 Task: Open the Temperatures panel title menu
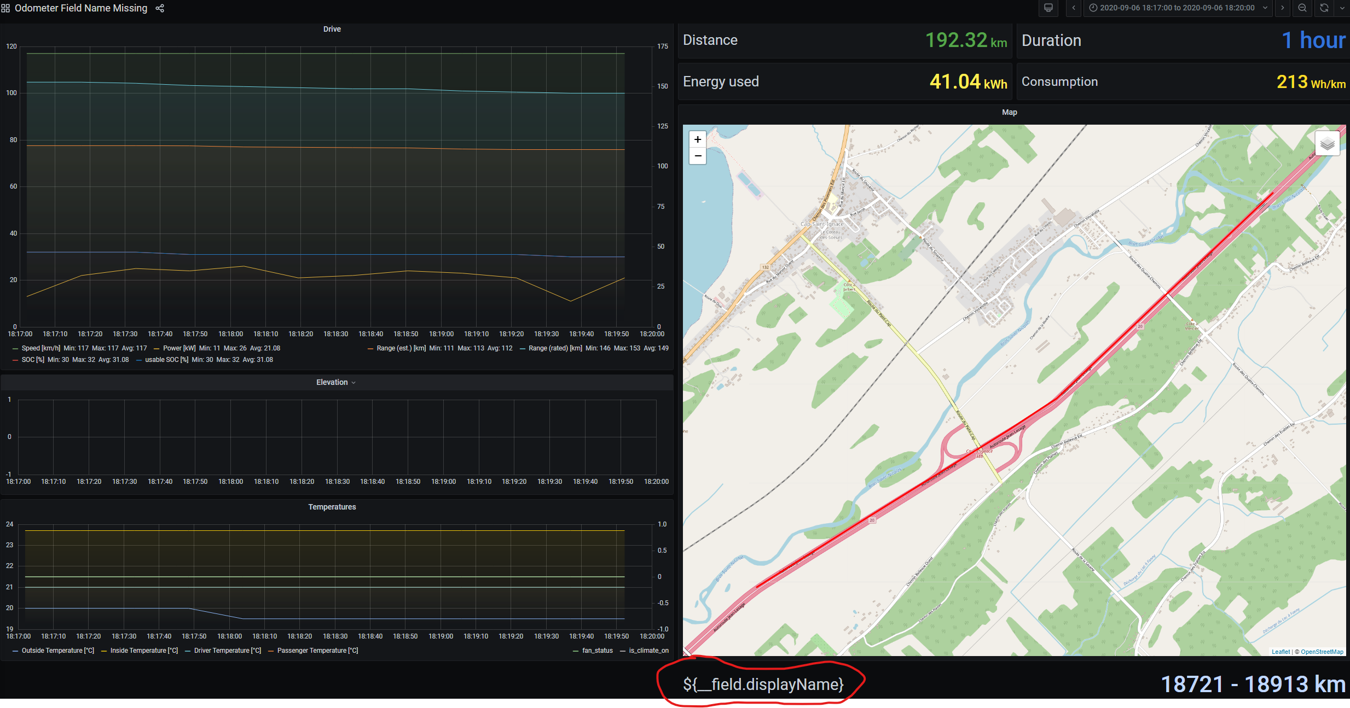click(x=332, y=507)
